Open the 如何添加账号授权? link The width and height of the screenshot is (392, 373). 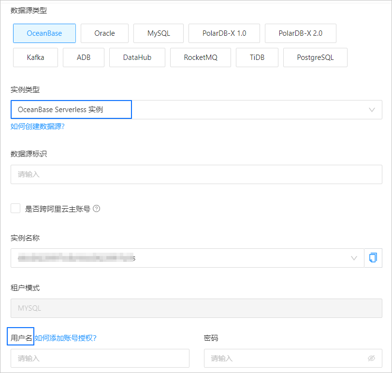[66, 338]
